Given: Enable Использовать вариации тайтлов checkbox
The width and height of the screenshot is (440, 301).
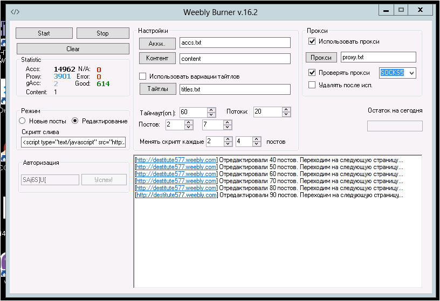Looking at the screenshot, I should pyautogui.click(x=142, y=76).
